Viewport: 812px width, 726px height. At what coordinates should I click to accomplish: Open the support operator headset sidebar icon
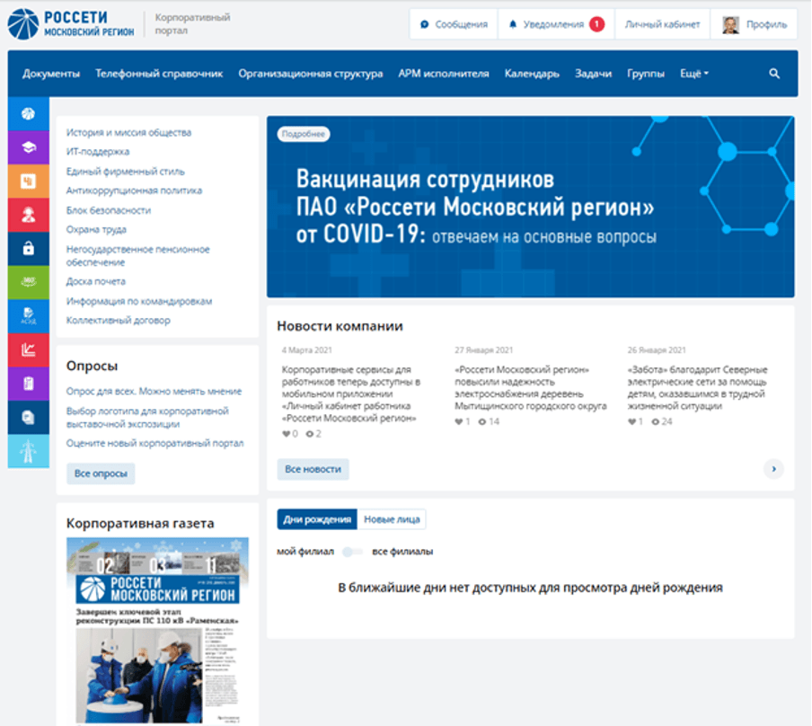coord(29,215)
